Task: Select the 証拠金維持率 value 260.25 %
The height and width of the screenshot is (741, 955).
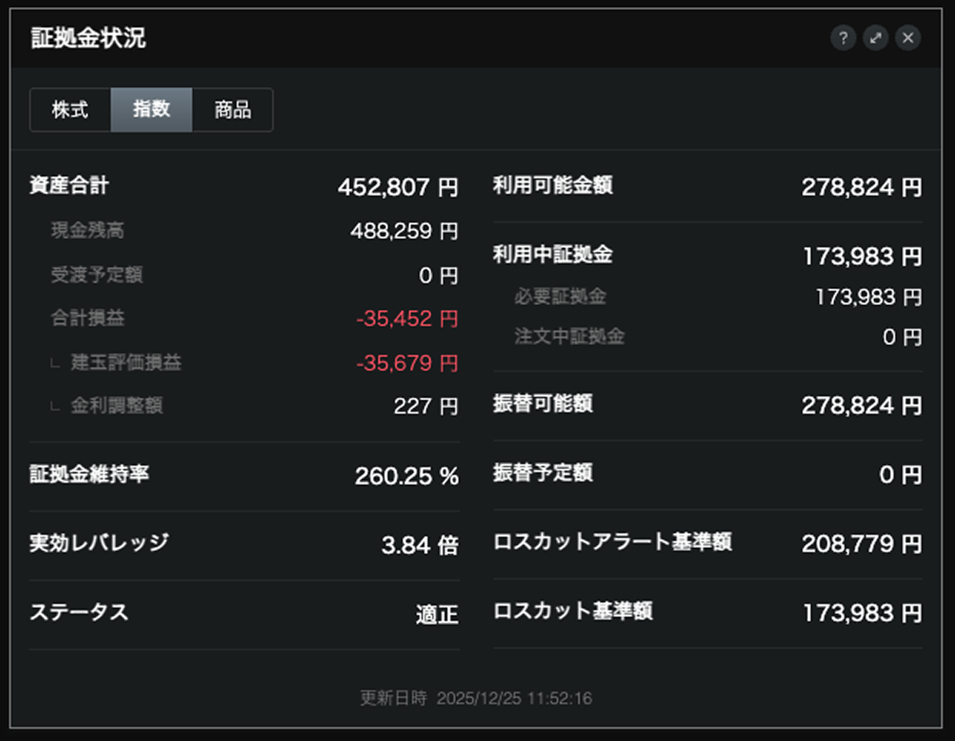Action: (x=406, y=476)
